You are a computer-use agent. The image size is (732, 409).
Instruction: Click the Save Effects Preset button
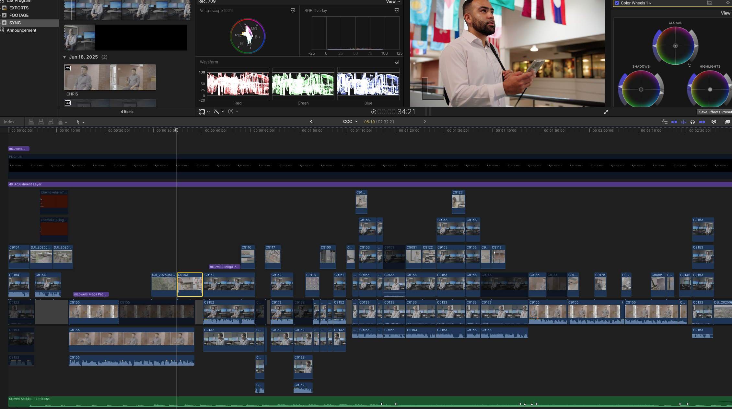tap(714, 112)
